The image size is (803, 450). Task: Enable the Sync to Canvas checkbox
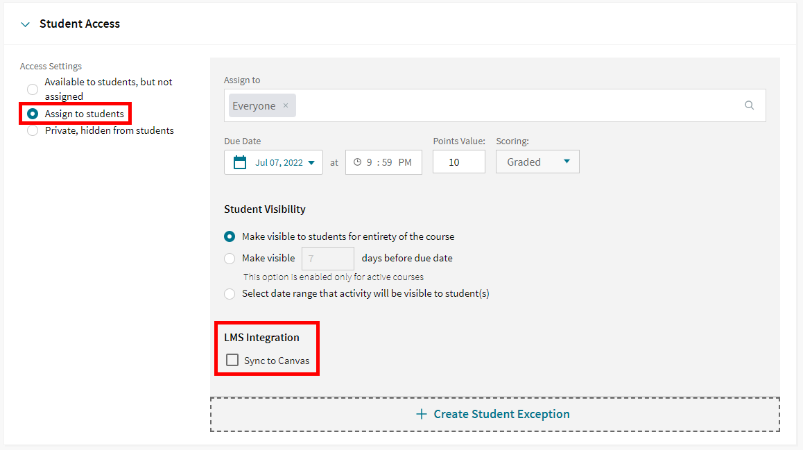click(232, 360)
